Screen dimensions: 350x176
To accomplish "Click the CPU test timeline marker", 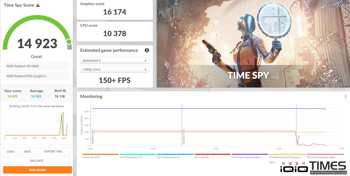I will [298, 140].
